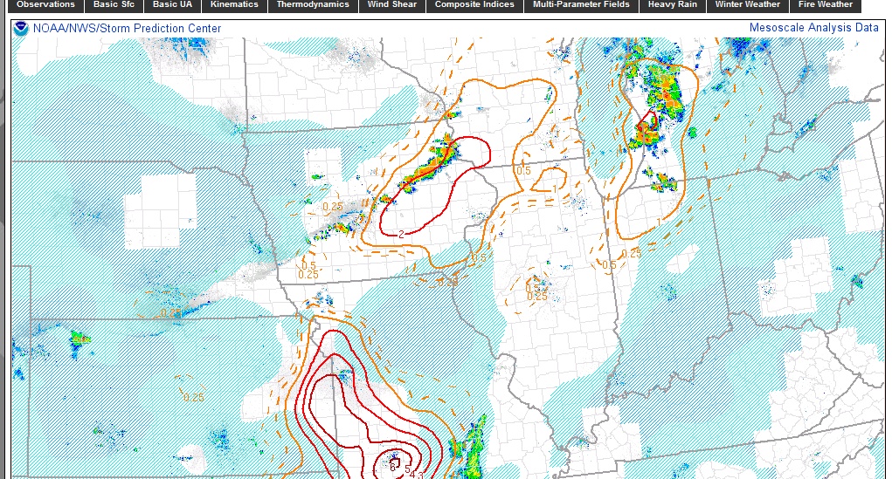The width and height of the screenshot is (892, 479).
Task: Open the Fire Weather menu tab
Action: click(826, 5)
